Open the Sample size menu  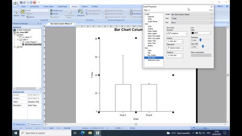click(57, 10)
